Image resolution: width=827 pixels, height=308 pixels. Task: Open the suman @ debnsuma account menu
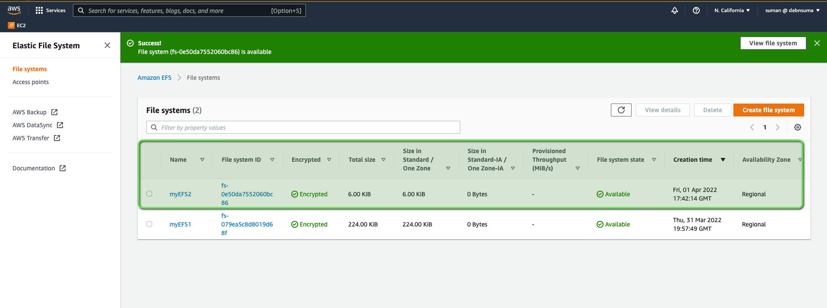click(792, 10)
